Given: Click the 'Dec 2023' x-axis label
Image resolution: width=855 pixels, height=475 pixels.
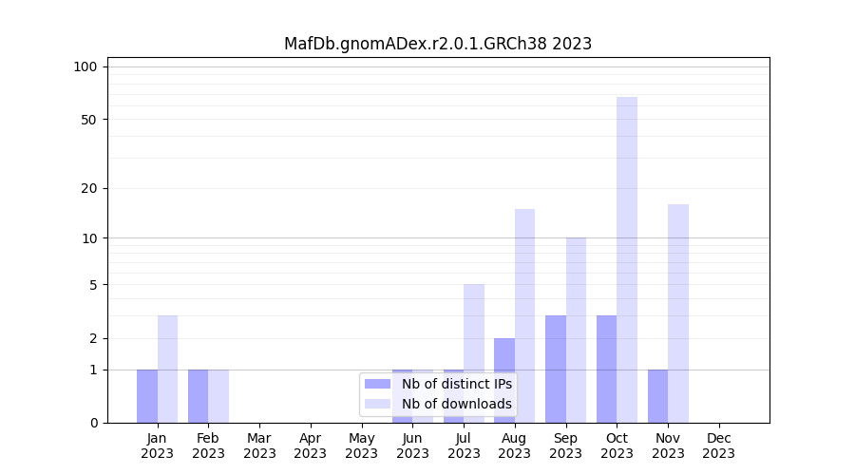Looking at the screenshot, I should coord(719,446).
